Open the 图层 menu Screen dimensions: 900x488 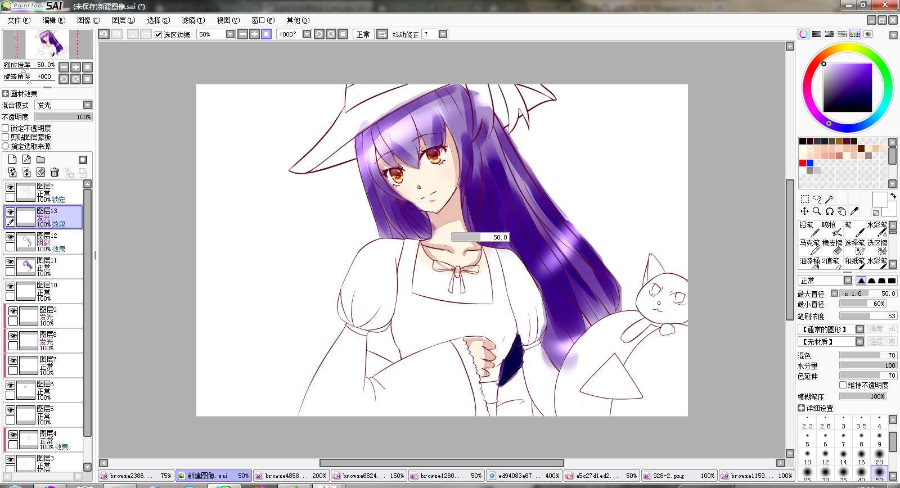[x=124, y=20]
